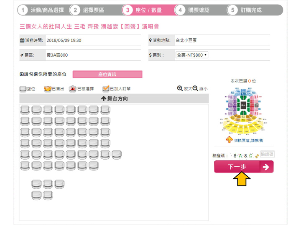301x225 pixels.
Task: Select the last seat in the fifth row
Action: click(x=117, y=155)
